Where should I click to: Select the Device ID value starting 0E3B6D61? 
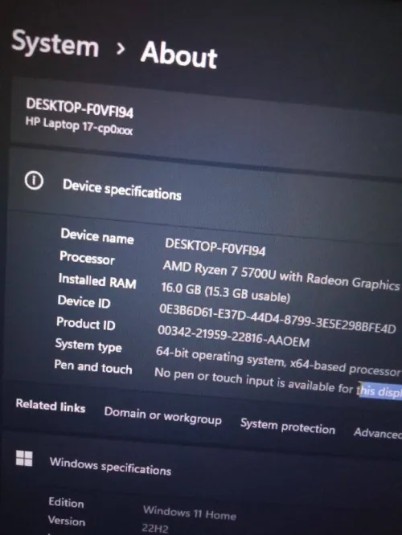277,319
